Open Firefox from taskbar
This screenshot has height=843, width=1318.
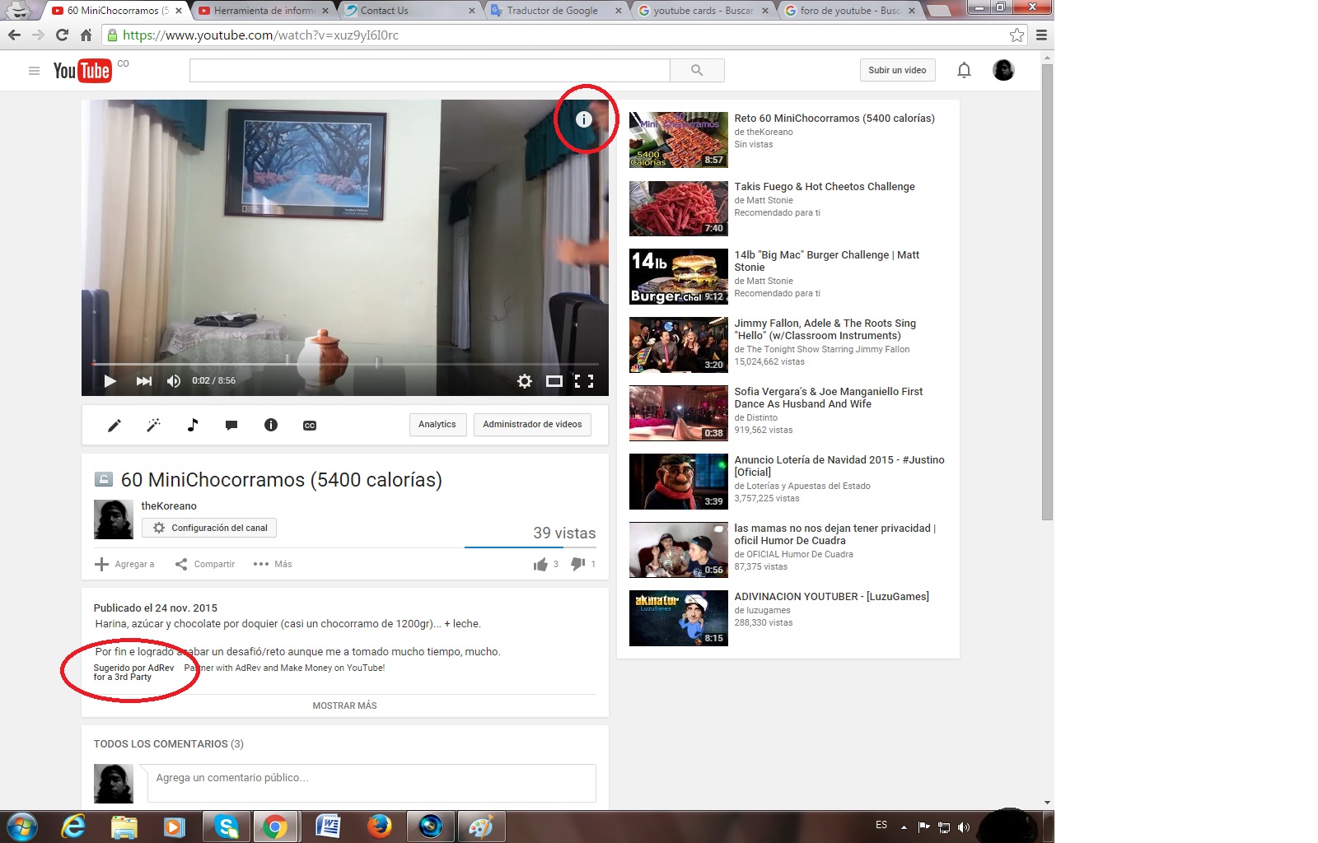(379, 827)
